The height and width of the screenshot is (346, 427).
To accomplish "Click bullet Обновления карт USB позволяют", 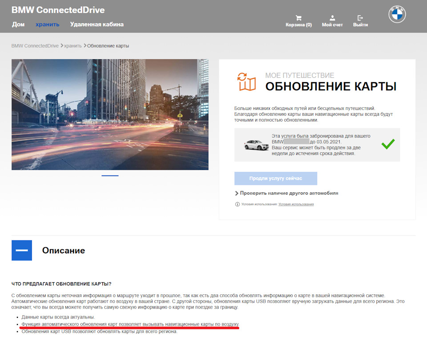I will (x=99, y=331).
